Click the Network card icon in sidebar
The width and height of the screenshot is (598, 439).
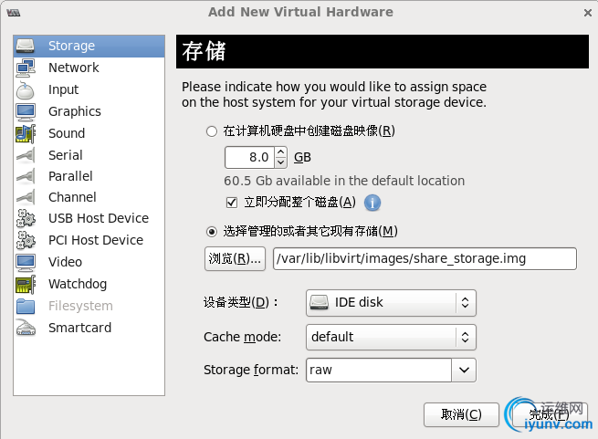(26, 68)
